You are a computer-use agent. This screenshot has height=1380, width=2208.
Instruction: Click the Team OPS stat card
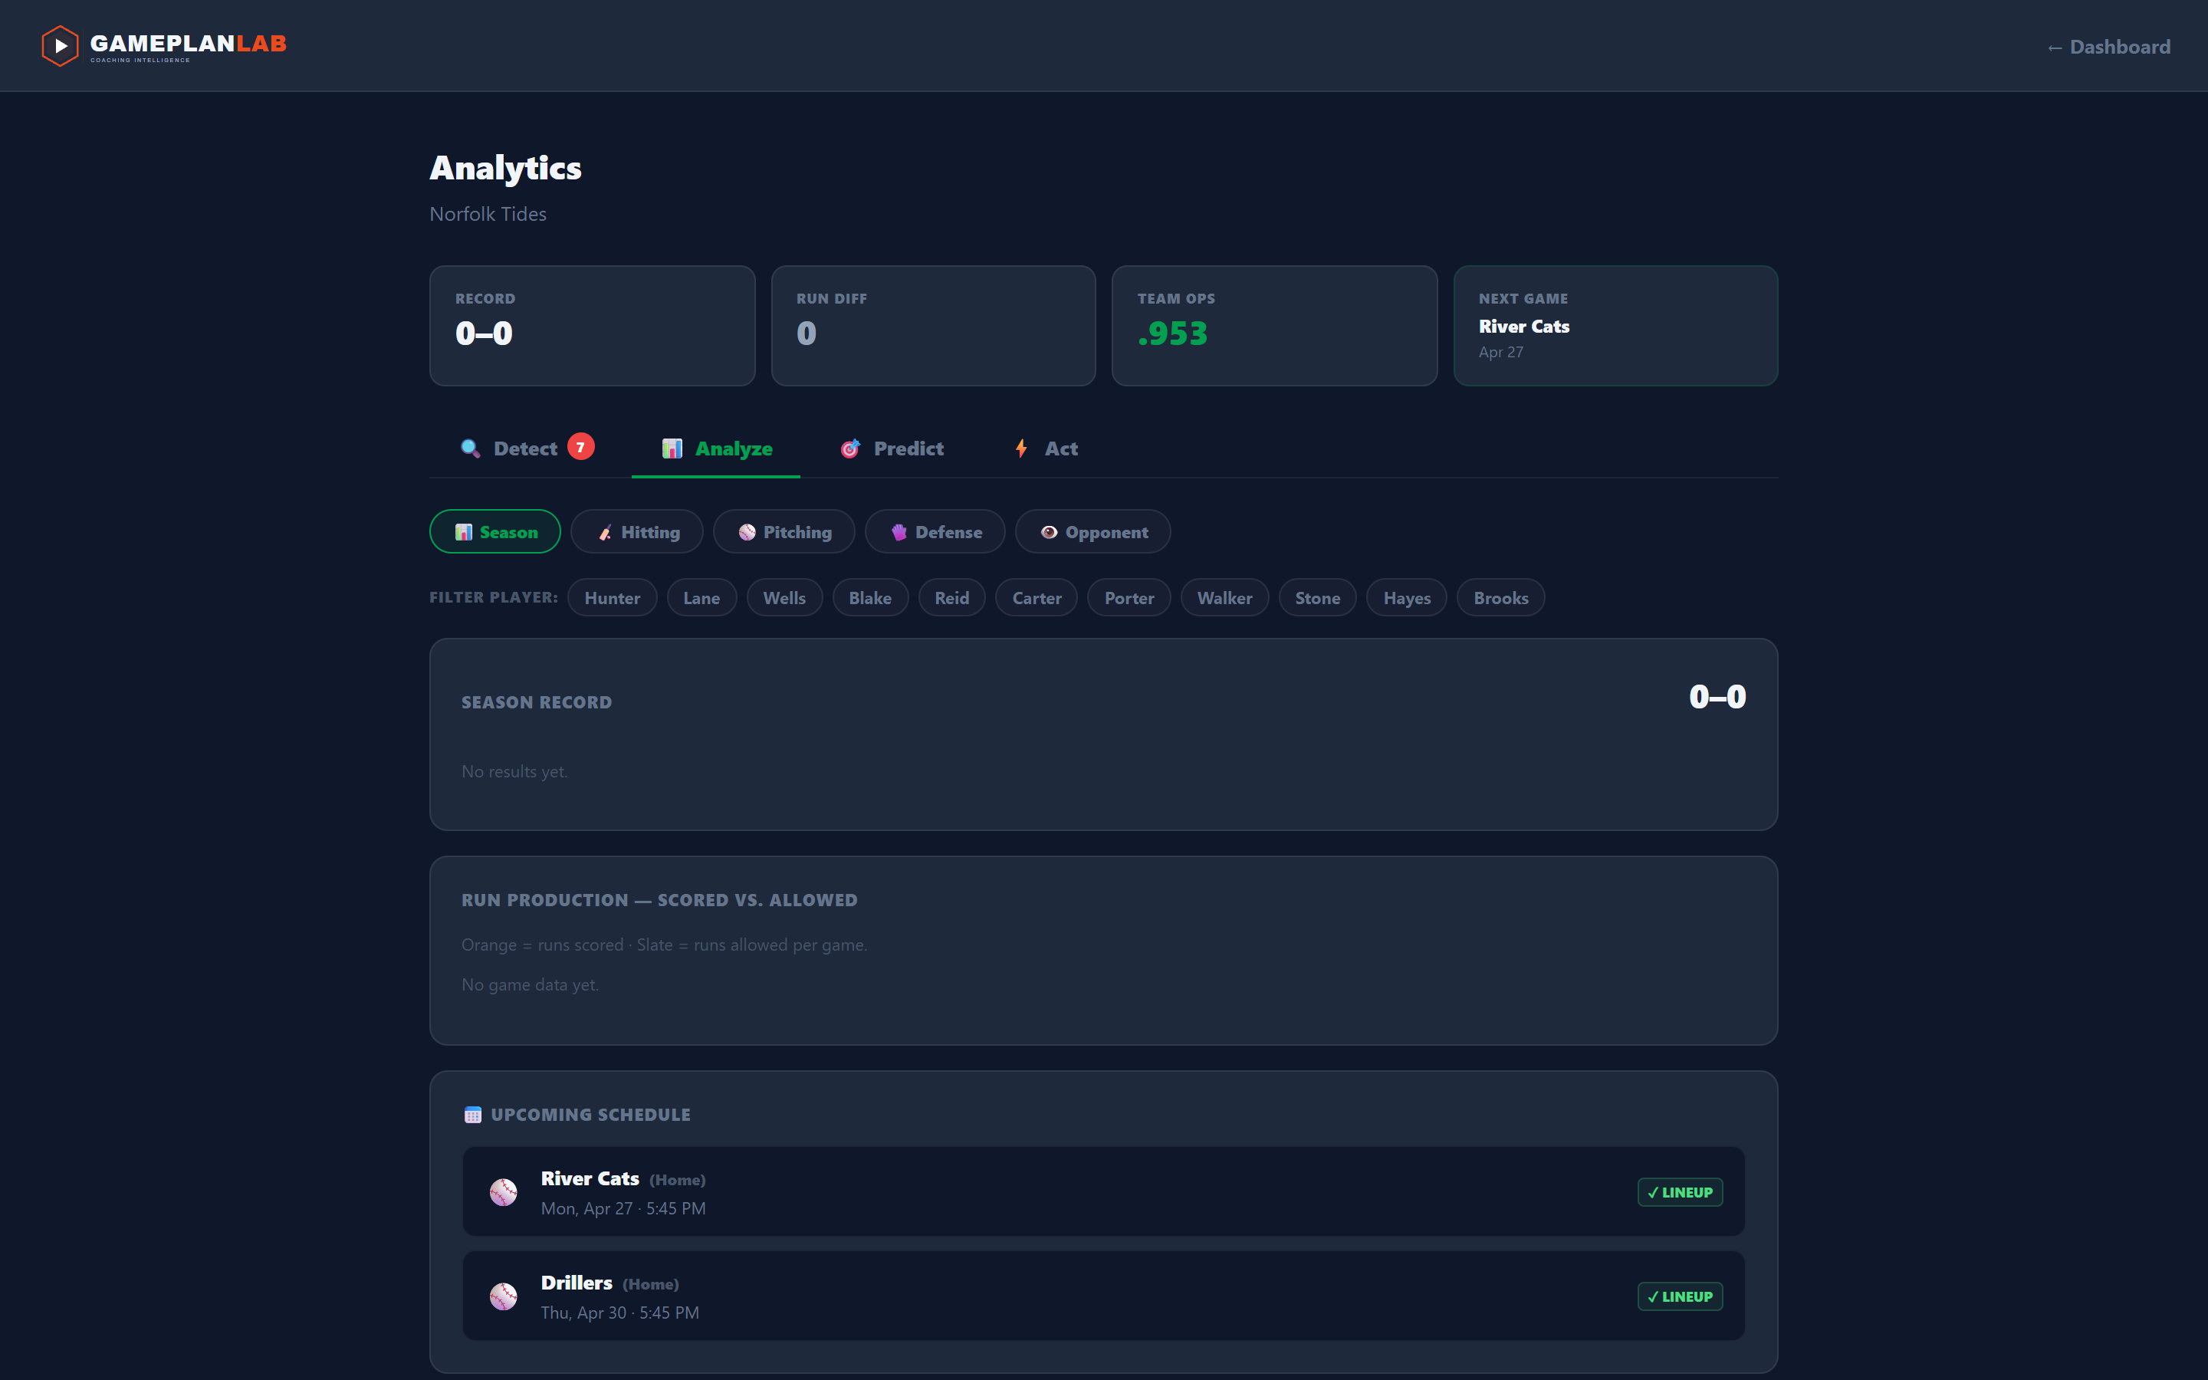[x=1275, y=326]
